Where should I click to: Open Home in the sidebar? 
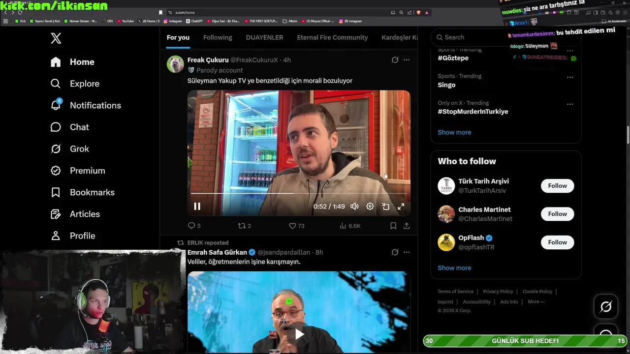pos(72,62)
